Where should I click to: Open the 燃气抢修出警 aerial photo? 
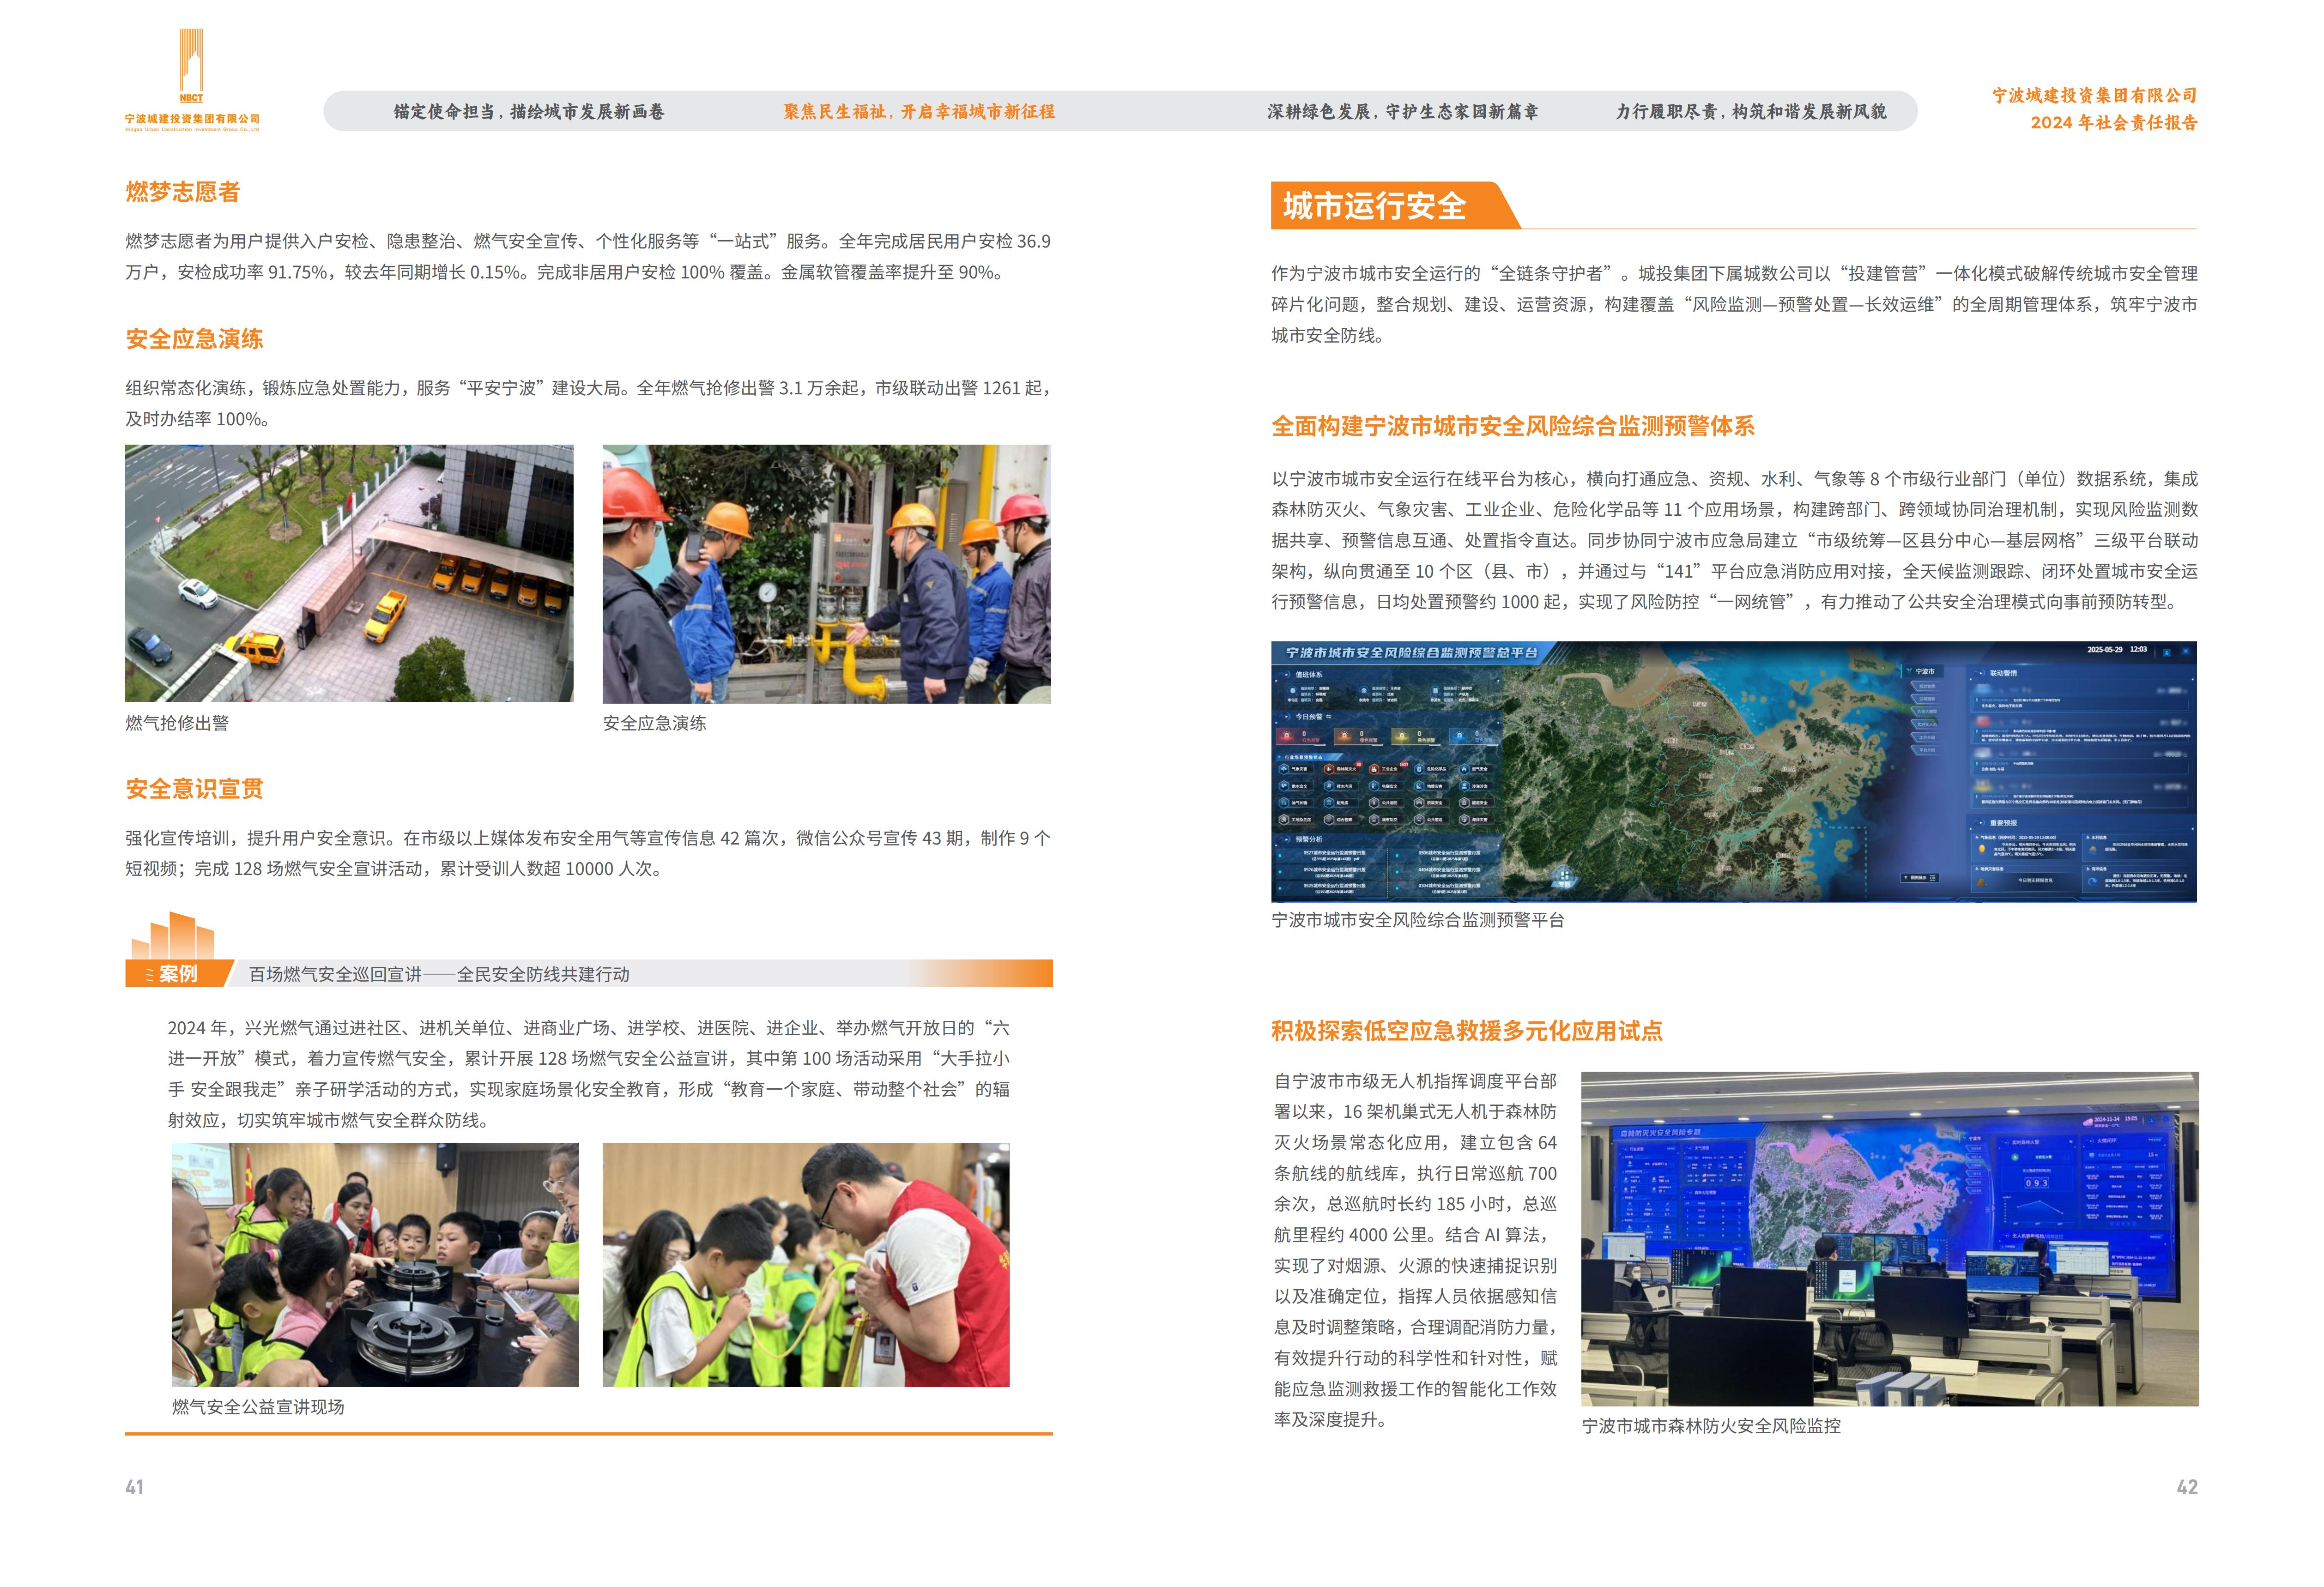pos(349,573)
